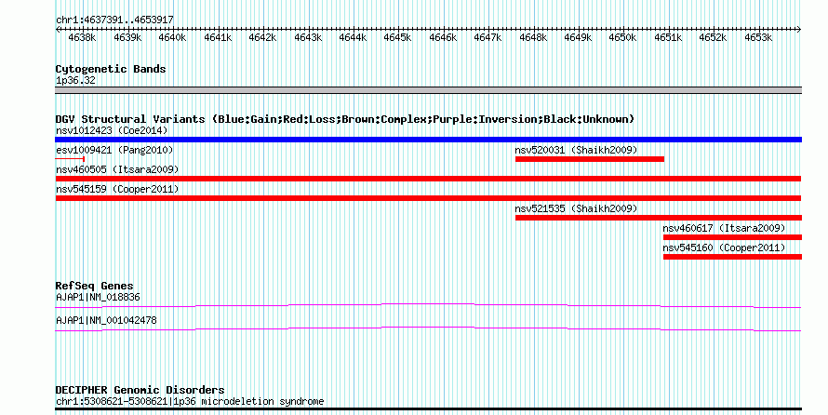Click the AJAP1|NM_001042478 gene label
The height and width of the screenshot is (415, 828).
click(106, 320)
